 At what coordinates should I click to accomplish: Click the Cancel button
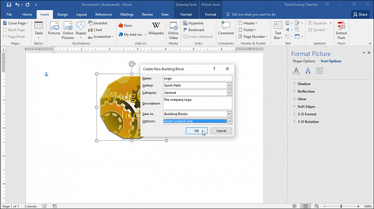(x=221, y=131)
